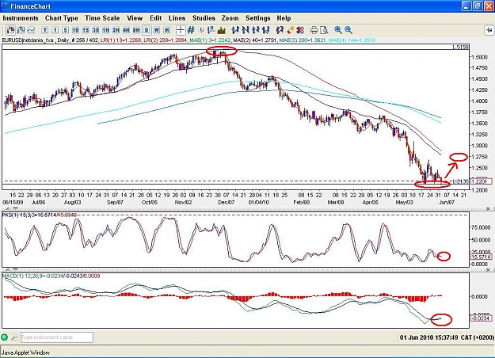Click the MAE(4) 144=1.3510 study label
This screenshot has height=358, width=495.
click(x=352, y=40)
